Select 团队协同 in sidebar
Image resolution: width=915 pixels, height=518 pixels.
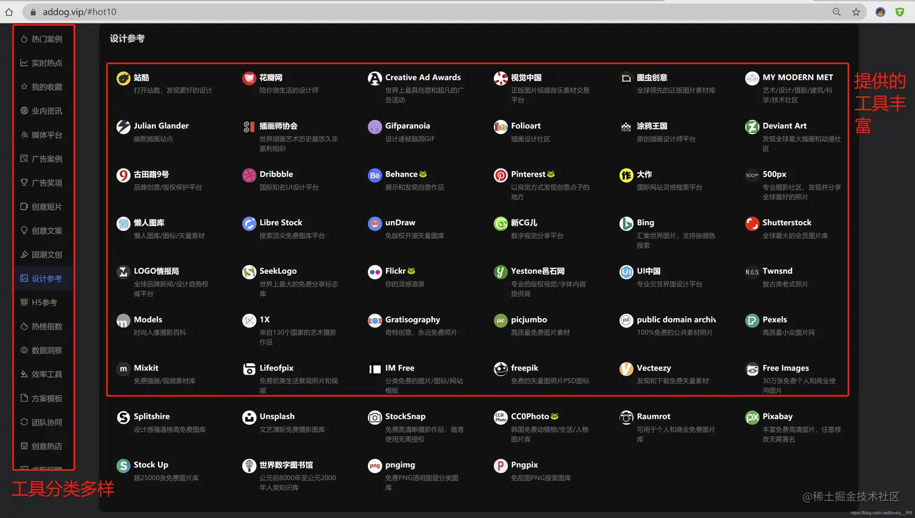coord(43,422)
